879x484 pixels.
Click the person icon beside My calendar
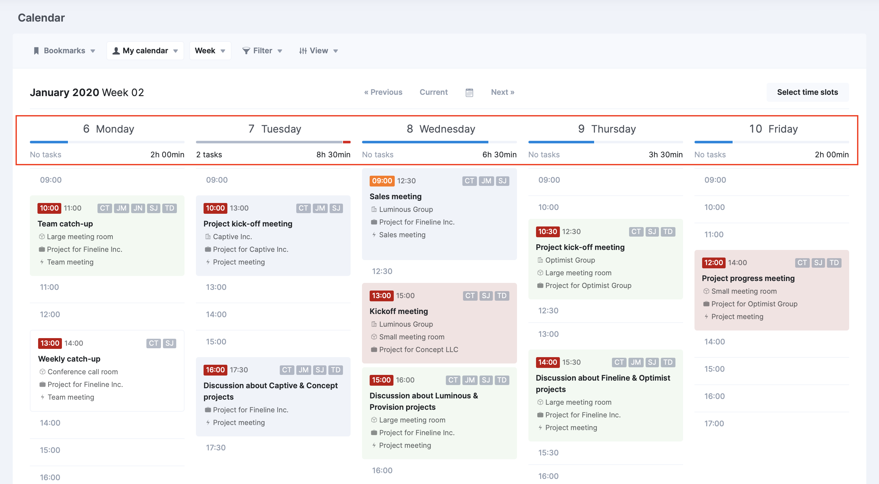pos(116,51)
